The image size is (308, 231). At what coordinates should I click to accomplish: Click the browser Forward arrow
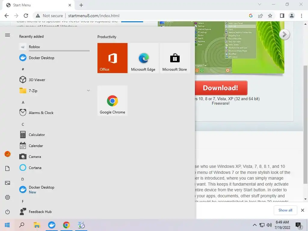coord(16,16)
